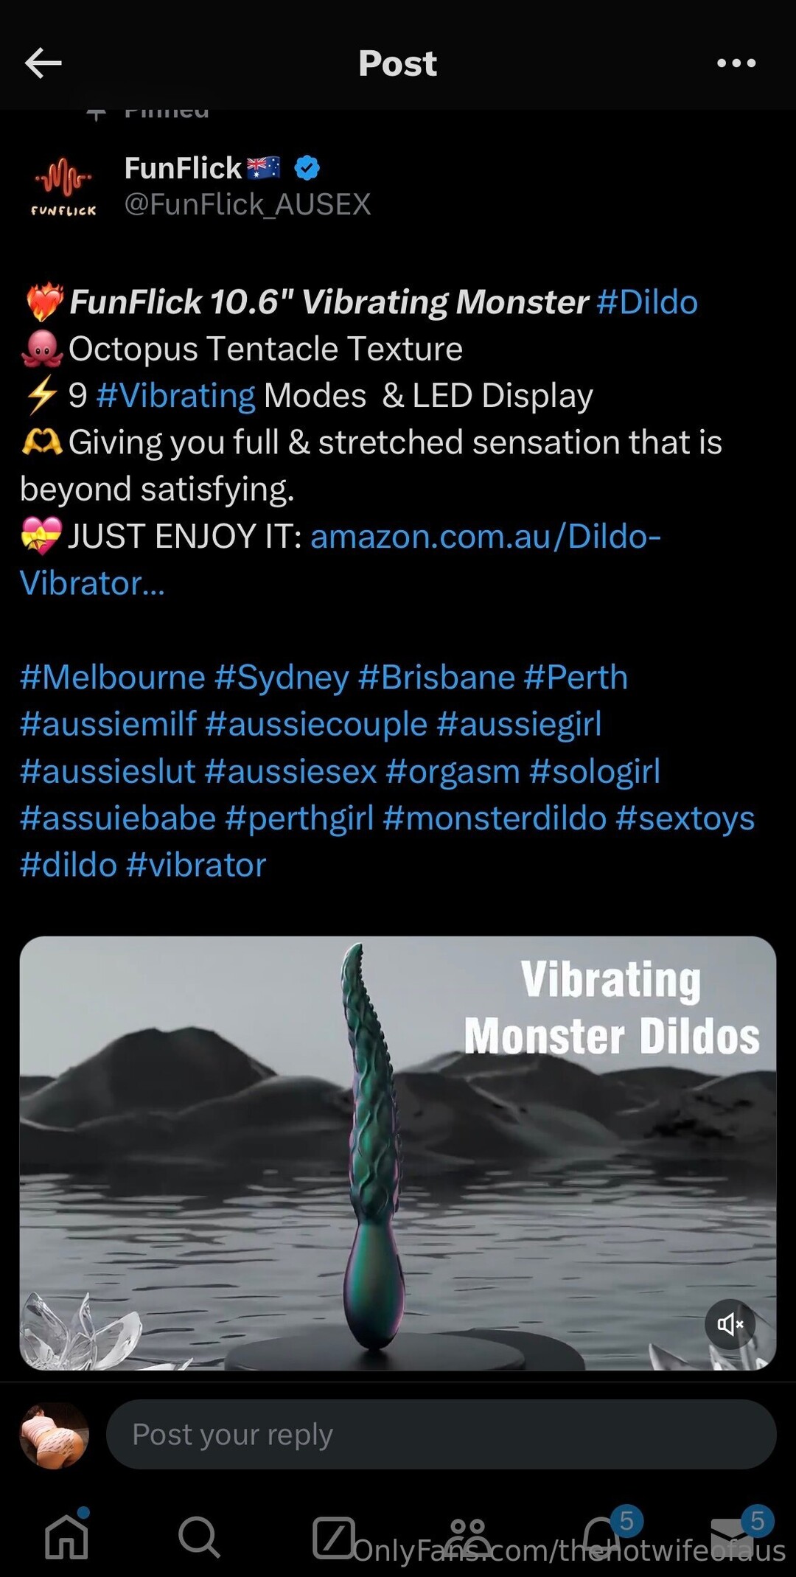Open the #sextoys hashtag

point(685,818)
